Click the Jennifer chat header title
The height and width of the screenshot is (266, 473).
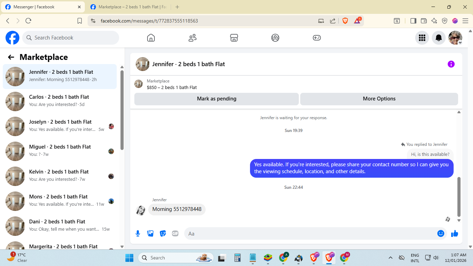[189, 64]
